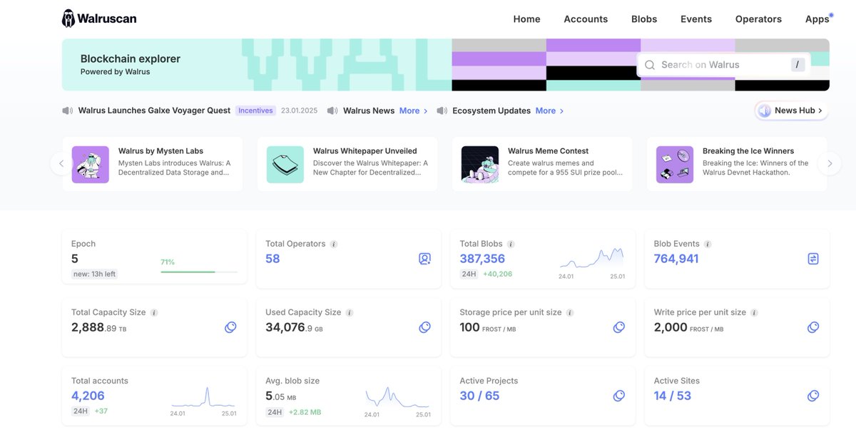
Task: Open Walrus Launches Galxe Voyager Quest headline
Action: point(154,110)
